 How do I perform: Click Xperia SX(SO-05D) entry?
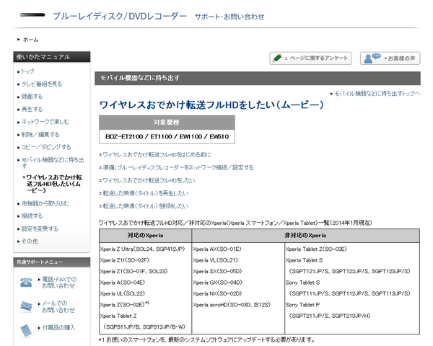coord(217,271)
